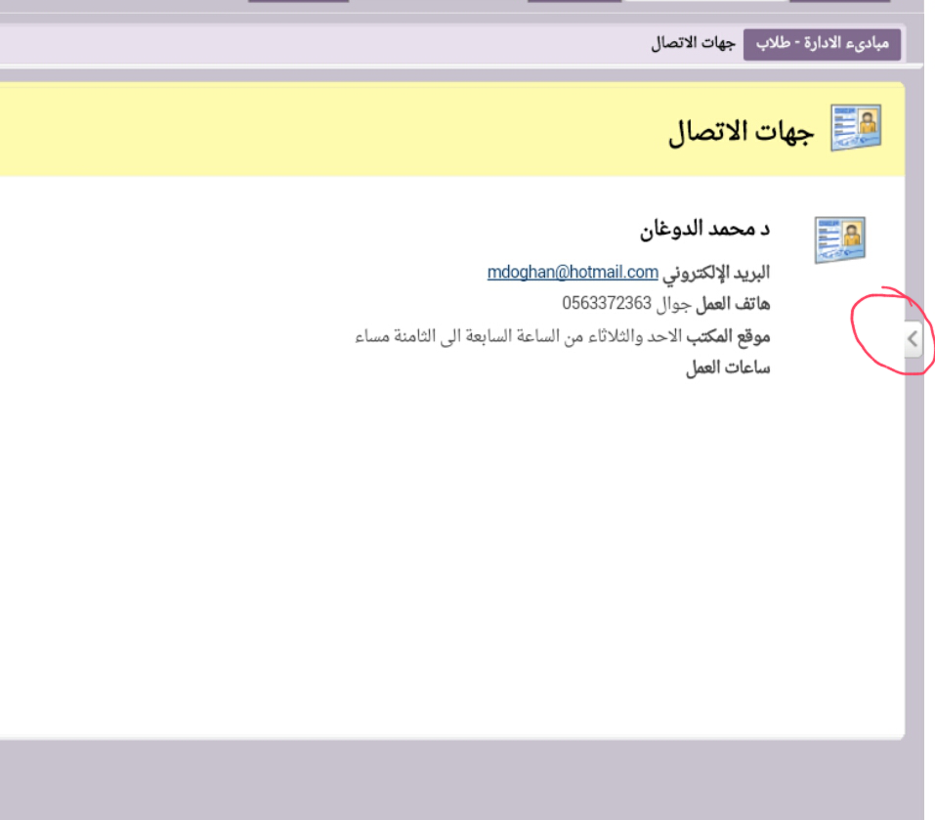Click the هاتف العمل label

pos(733,304)
